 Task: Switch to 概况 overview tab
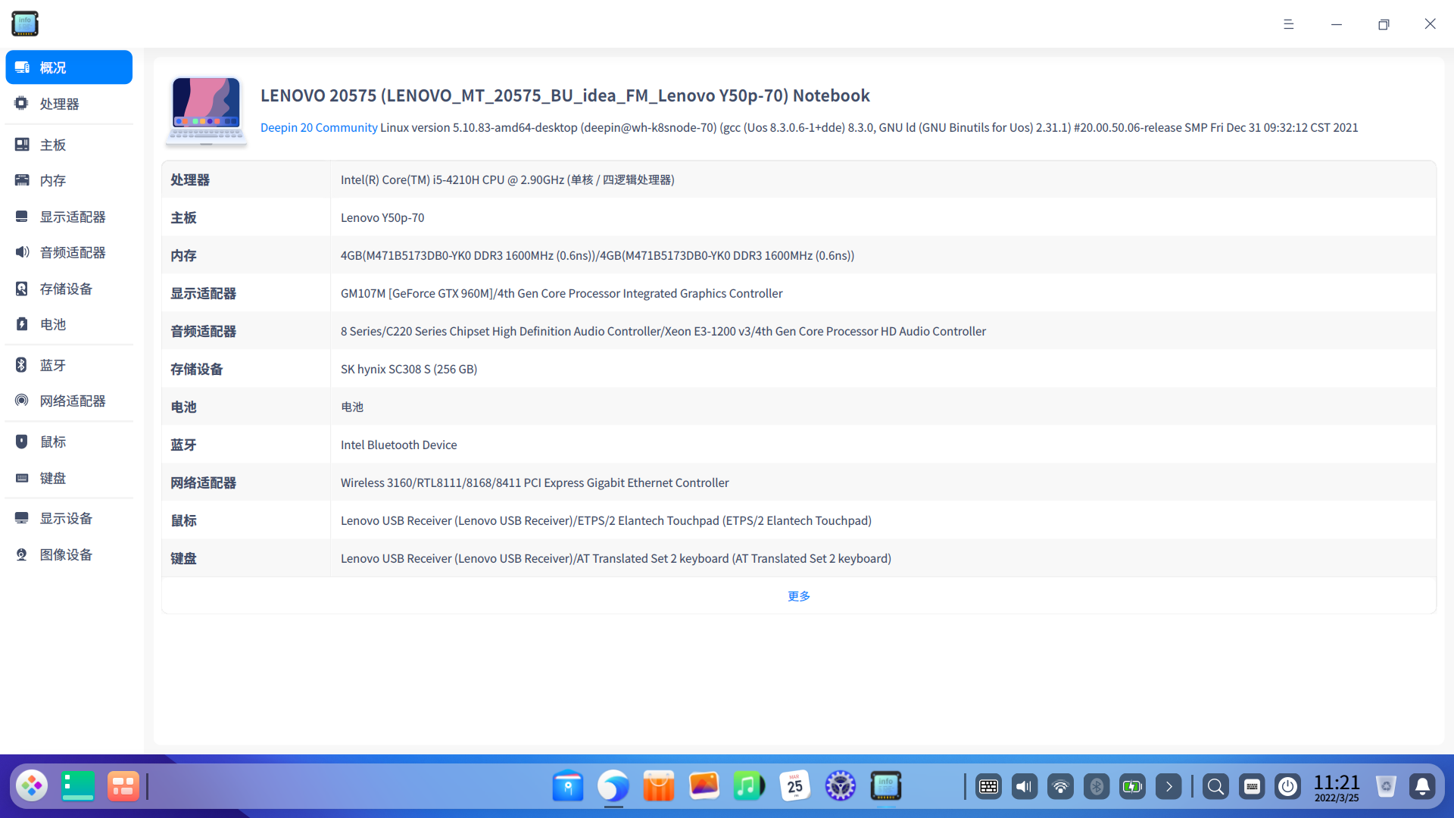[68, 67]
